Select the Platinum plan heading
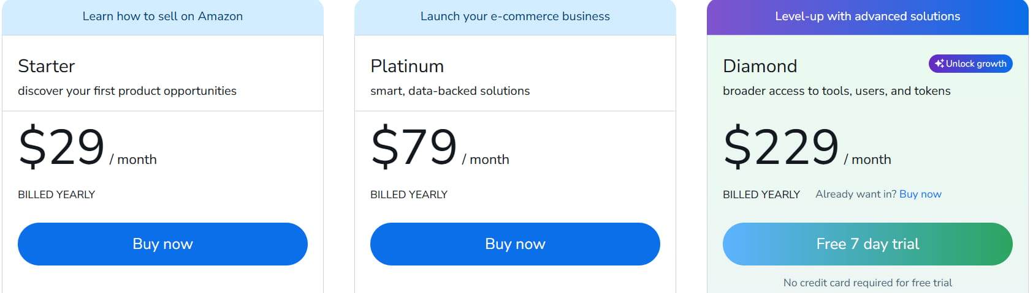Image resolution: width=1033 pixels, height=293 pixels. pos(407,66)
